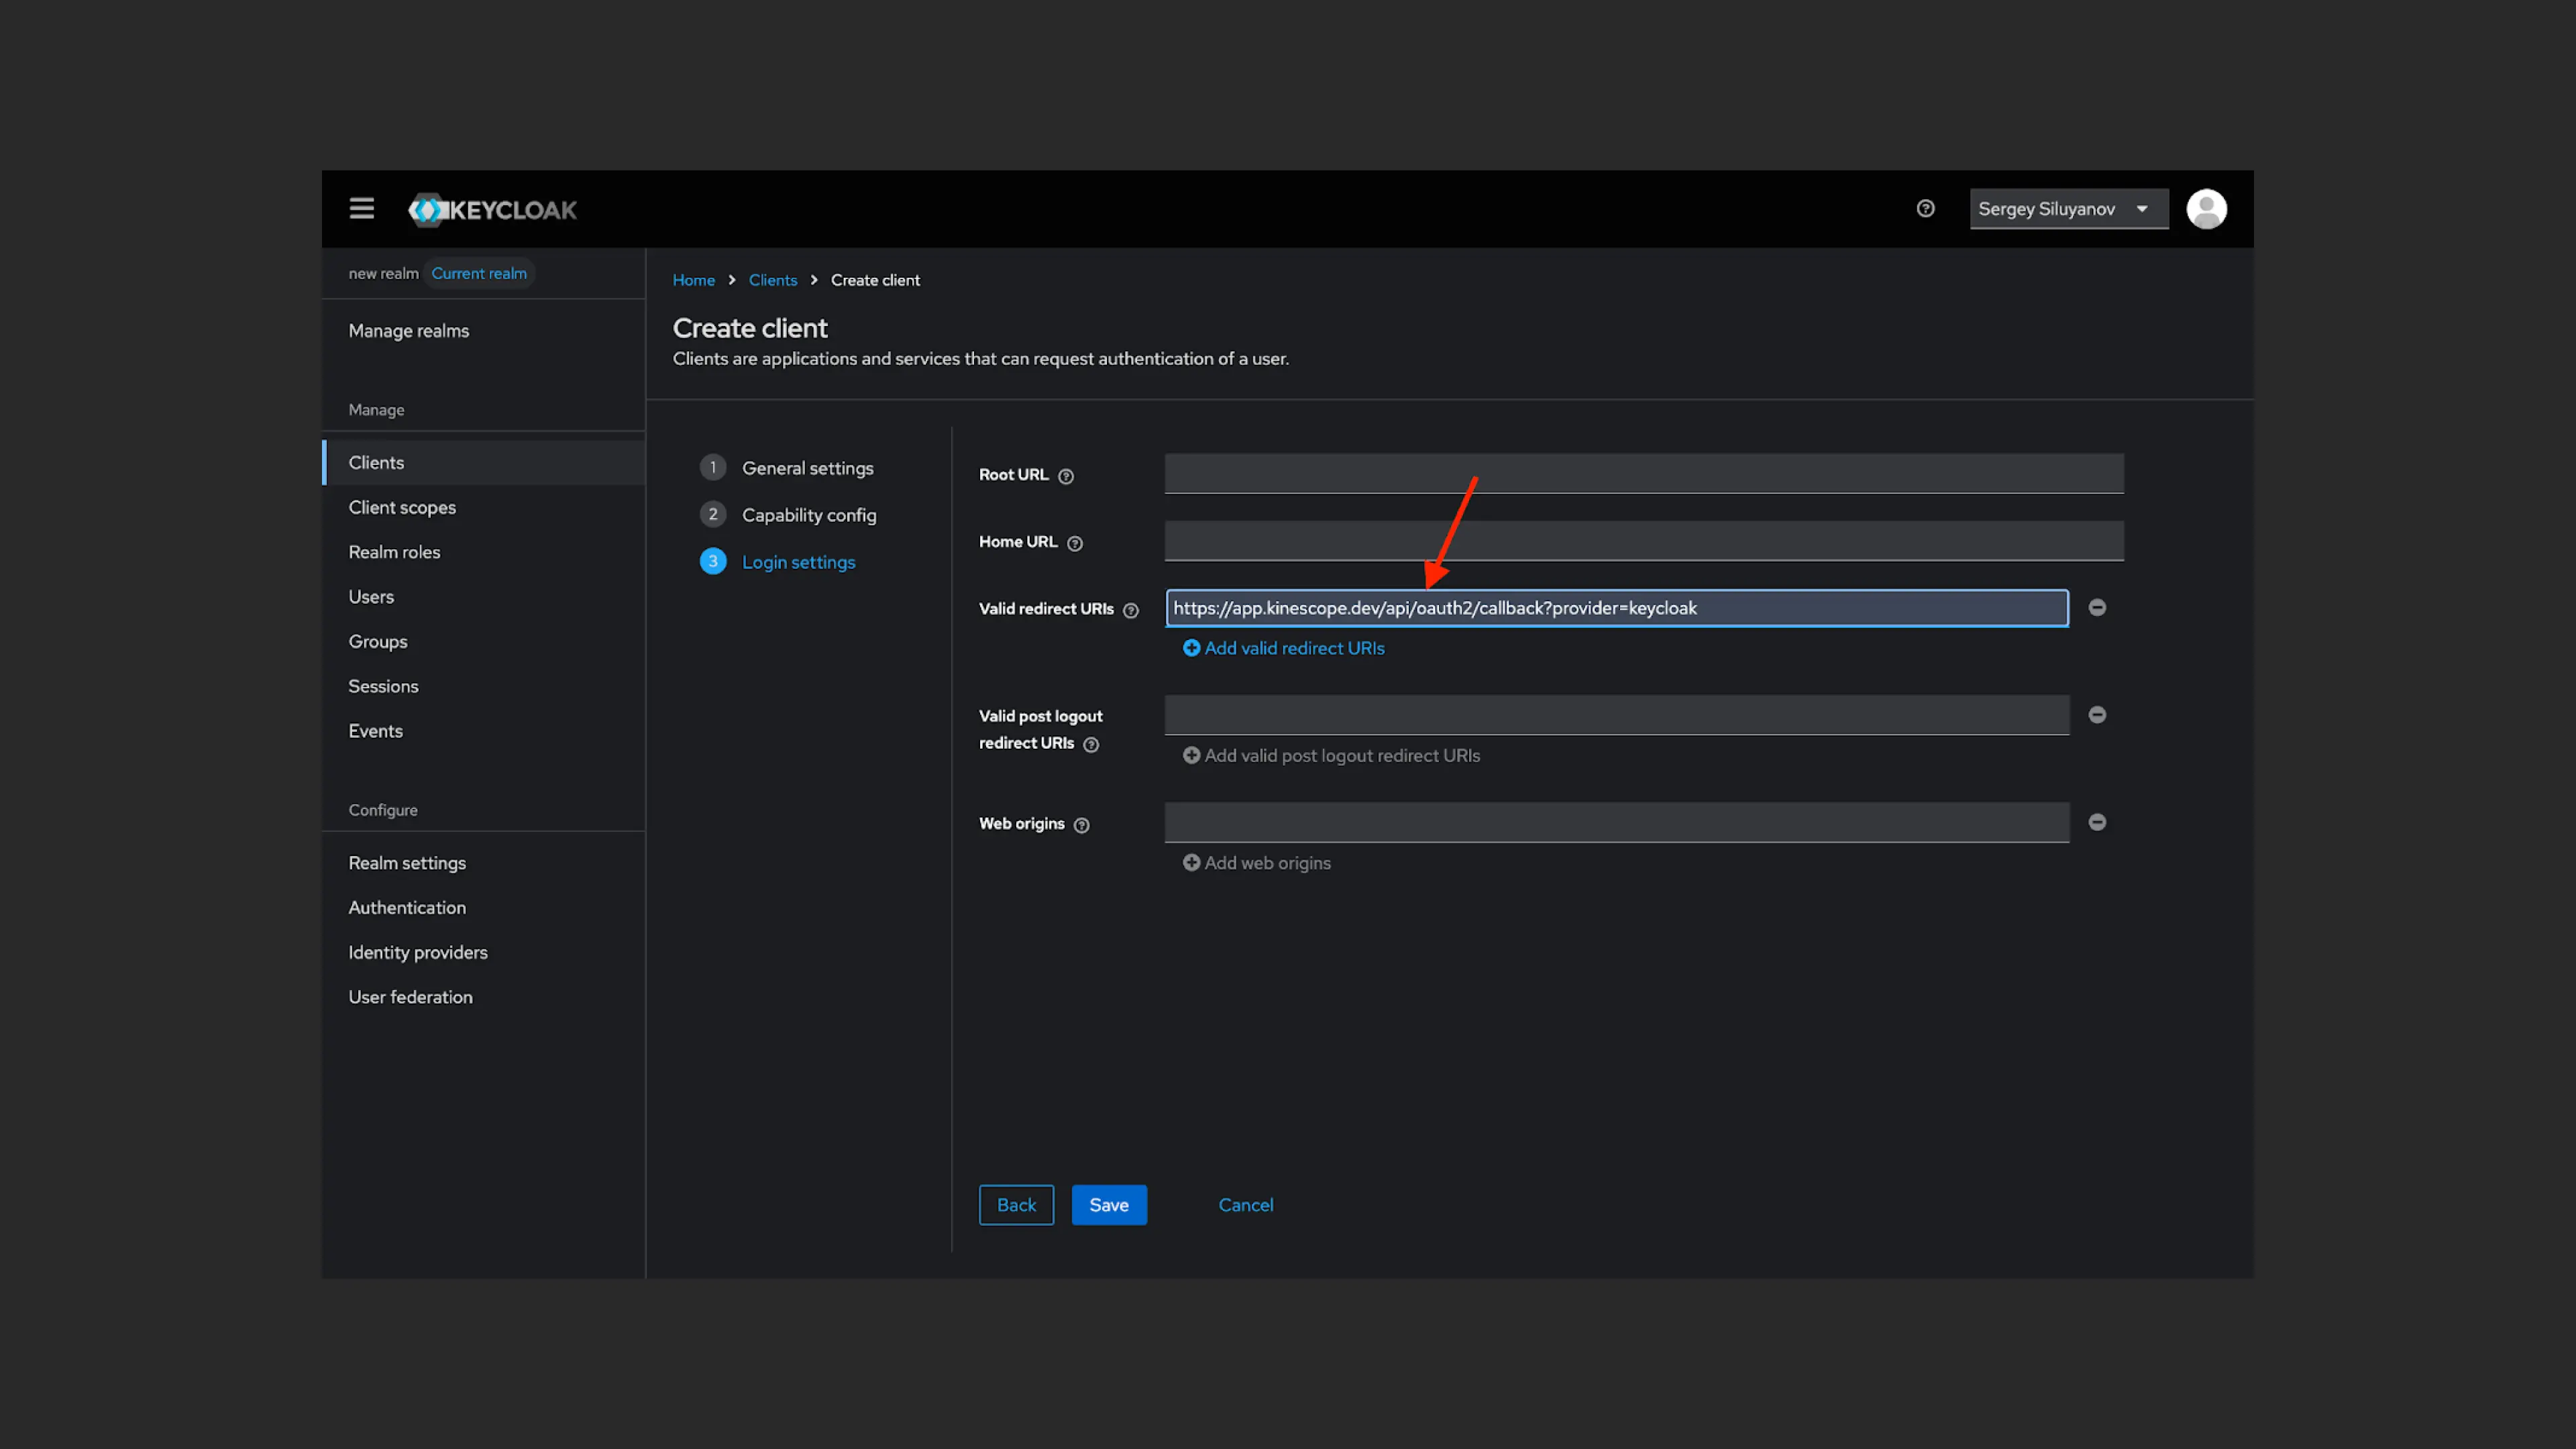Image resolution: width=2576 pixels, height=1449 pixels.
Task: Remove the post logout redirect URI entry
Action: [x=2097, y=715]
